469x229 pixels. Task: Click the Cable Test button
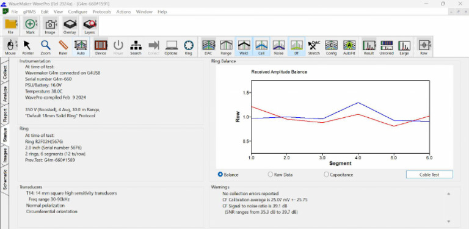pyautogui.click(x=429, y=175)
